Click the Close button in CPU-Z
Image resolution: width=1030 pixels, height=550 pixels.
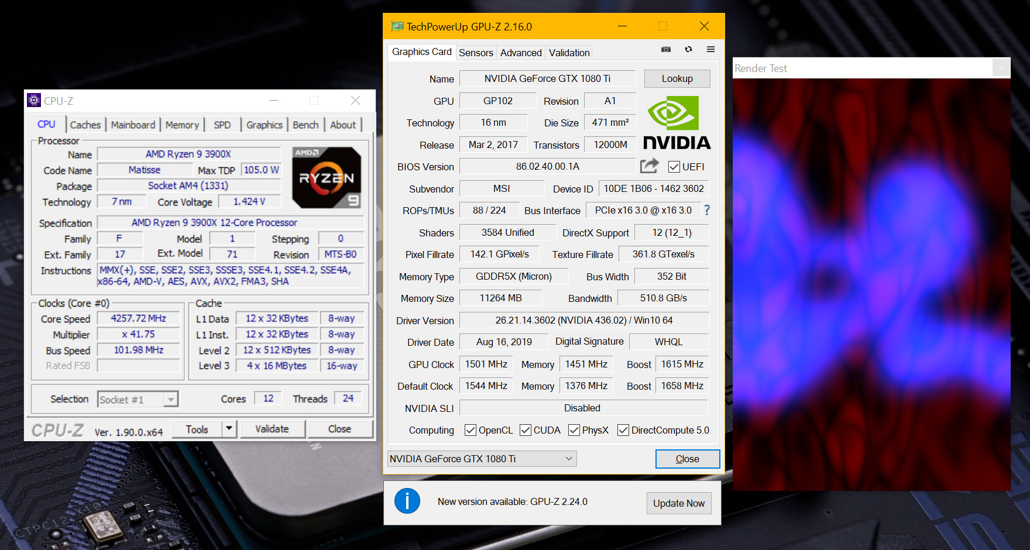(x=339, y=429)
